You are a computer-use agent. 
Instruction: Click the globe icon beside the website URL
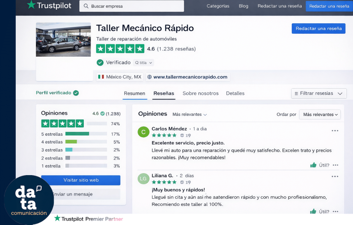tap(150, 77)
